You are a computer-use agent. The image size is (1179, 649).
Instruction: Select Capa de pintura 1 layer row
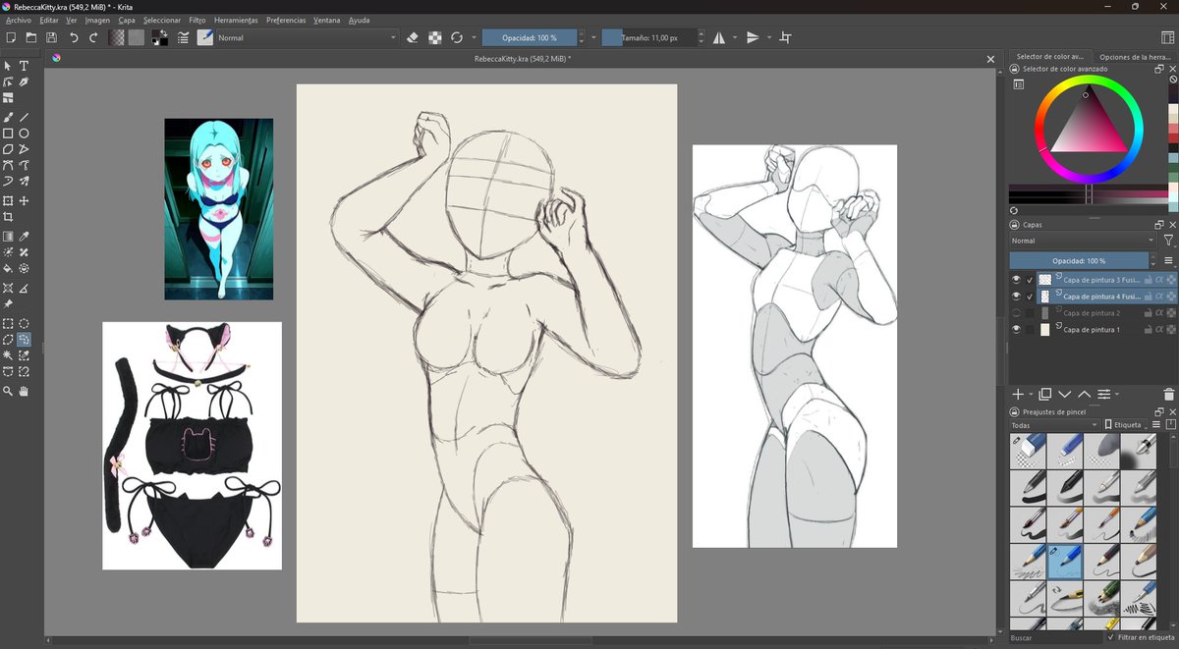(1093, 329)
